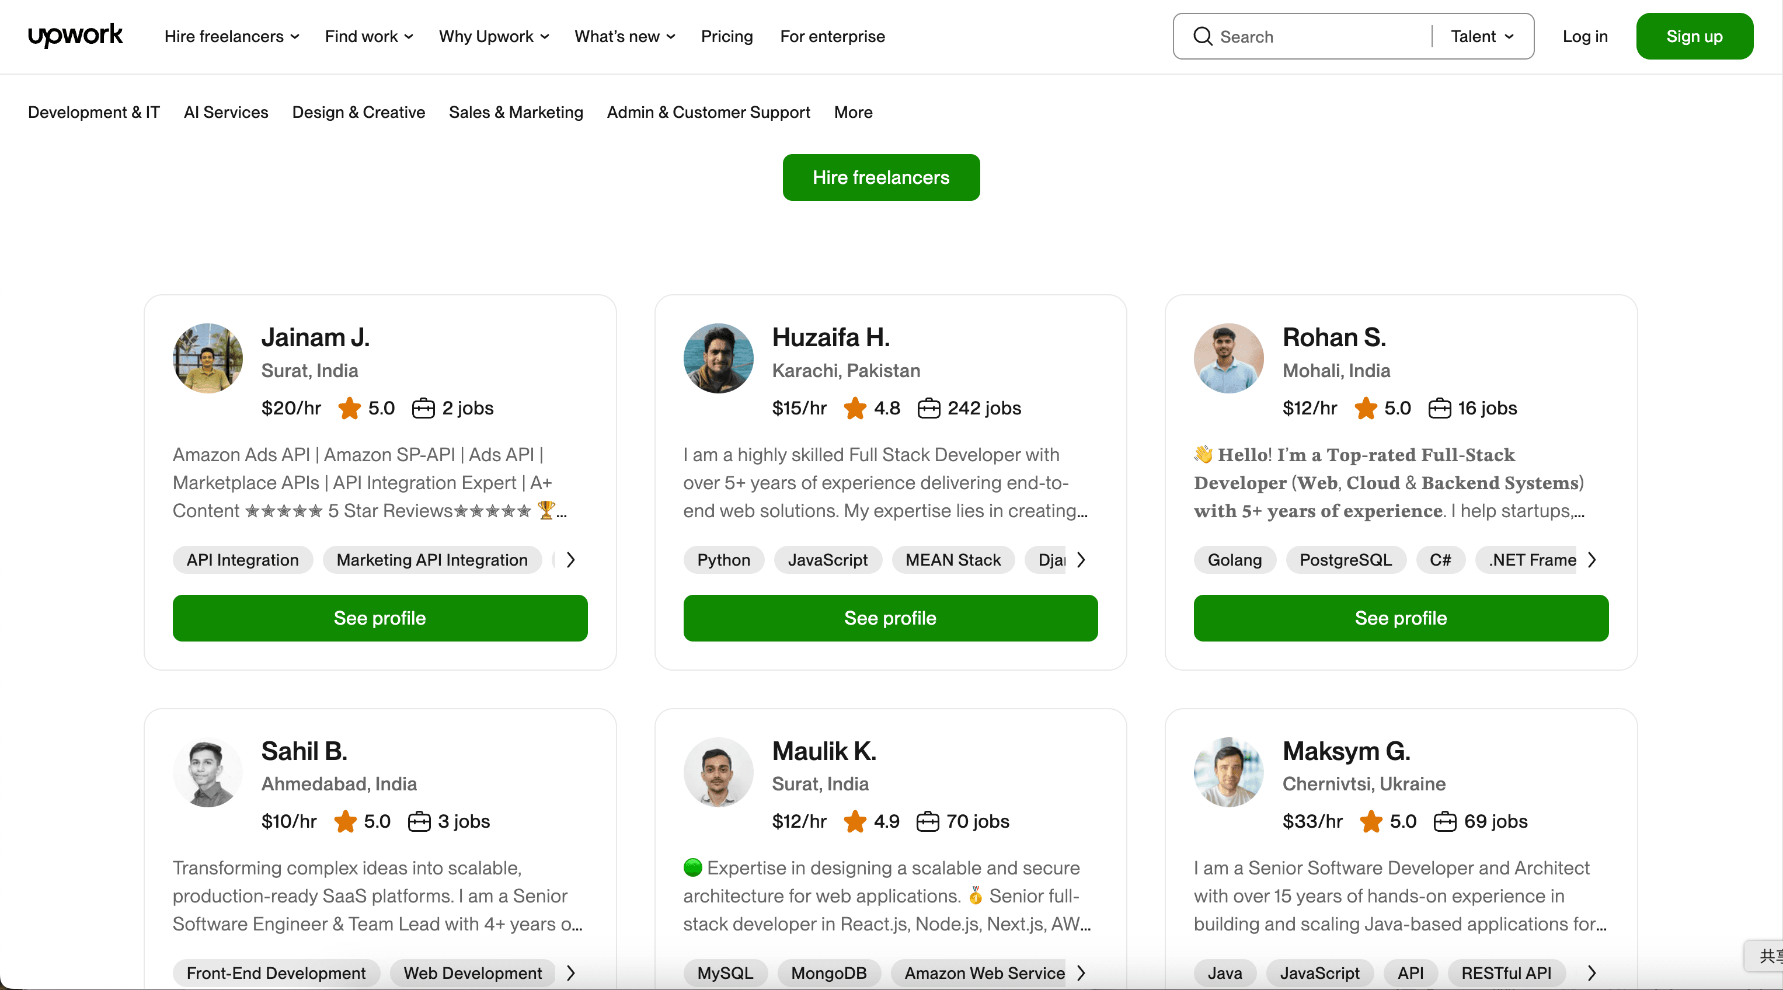Click the briefcase jobs icon on Huzaifa H.'s card
The image size is (1783, 990).
(930, 408)
